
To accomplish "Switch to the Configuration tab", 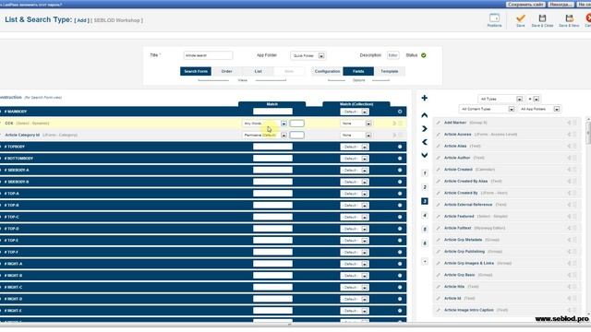I will (x=327, y=71).
